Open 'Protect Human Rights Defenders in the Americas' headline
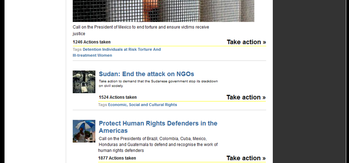349x163 pixels. [158, 127]
